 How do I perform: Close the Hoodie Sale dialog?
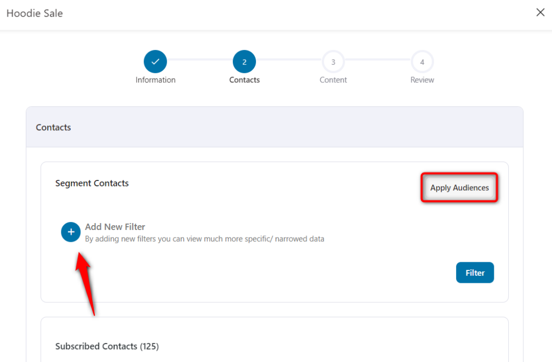coord(540,12)
